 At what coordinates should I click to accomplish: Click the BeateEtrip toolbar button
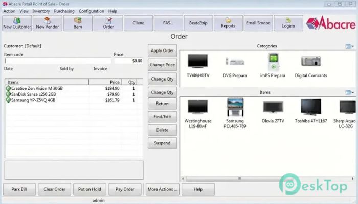tap(198, 23)
